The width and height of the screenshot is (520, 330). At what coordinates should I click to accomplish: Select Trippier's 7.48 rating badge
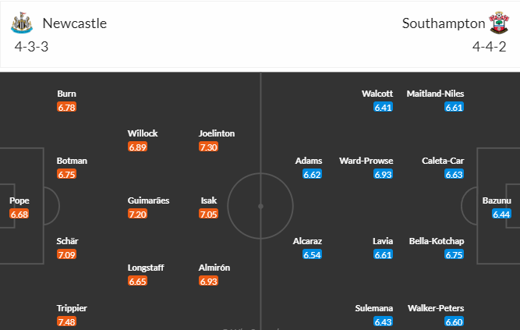[67, 321]
